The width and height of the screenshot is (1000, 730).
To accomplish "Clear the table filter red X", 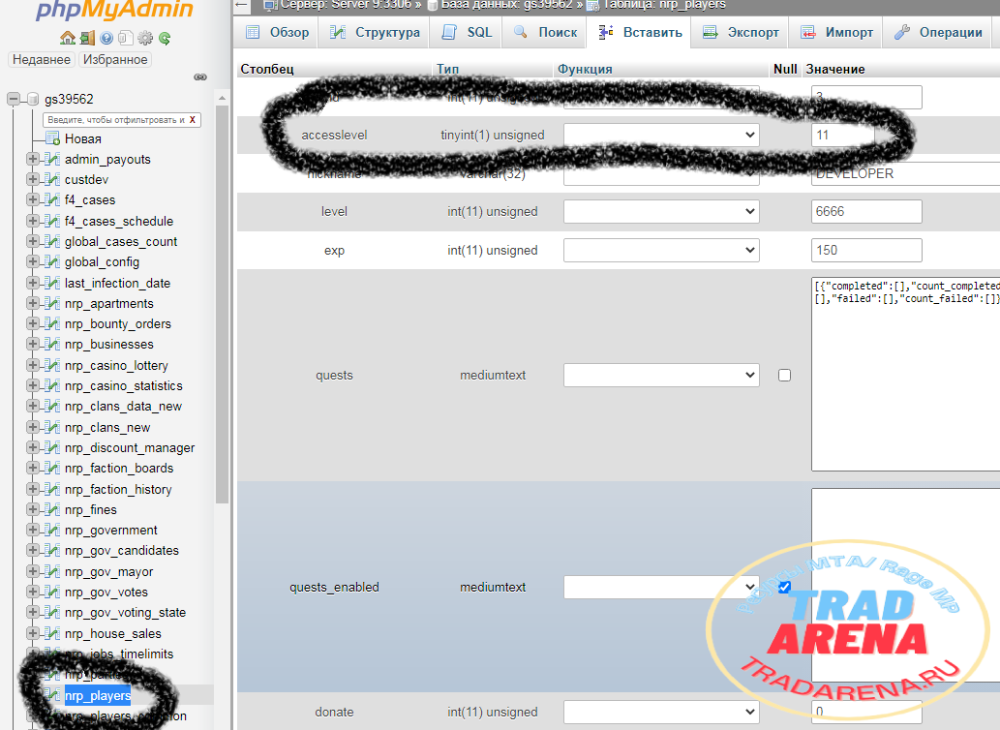I will [192, 120].
